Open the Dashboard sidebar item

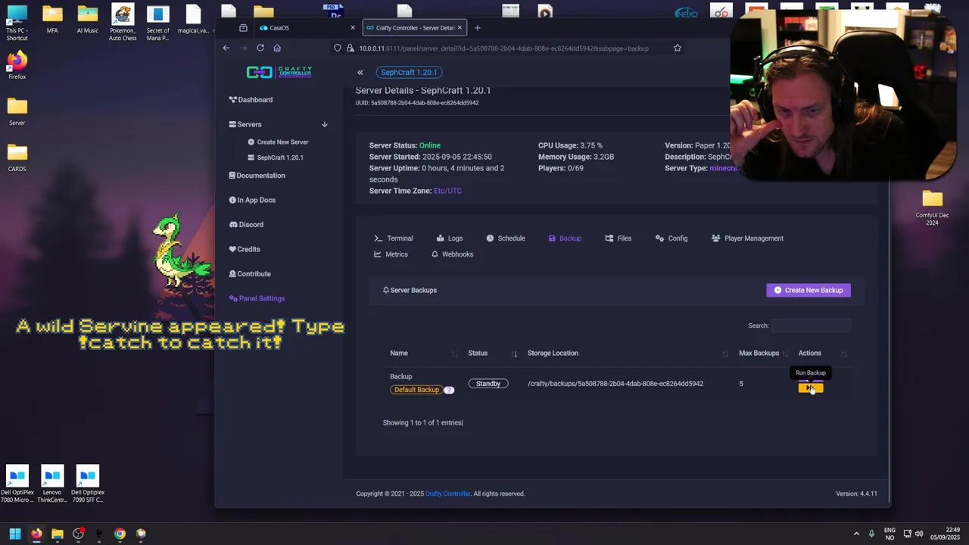(x=251, y=100)
